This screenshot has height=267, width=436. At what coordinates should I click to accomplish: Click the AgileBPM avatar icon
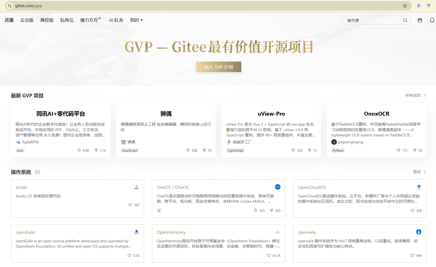(18, 142)
